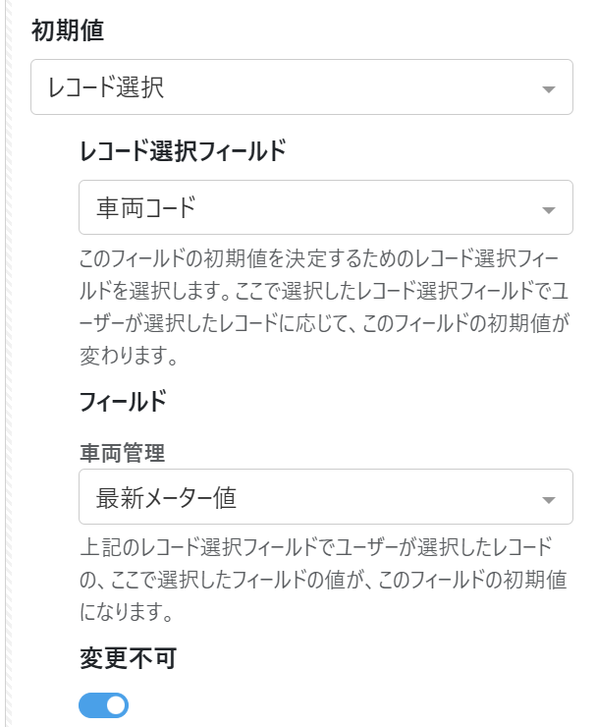Click the 初期値 section heading
The width and height of the screenshot is (596, 727).
tap(68, 30)
